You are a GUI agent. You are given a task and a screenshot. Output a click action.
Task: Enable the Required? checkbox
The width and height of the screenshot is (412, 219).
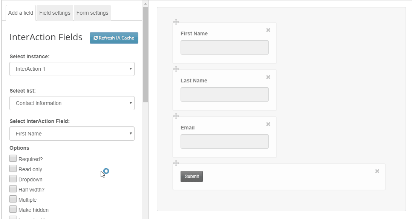pyautogui.click(x=13, y=158)
